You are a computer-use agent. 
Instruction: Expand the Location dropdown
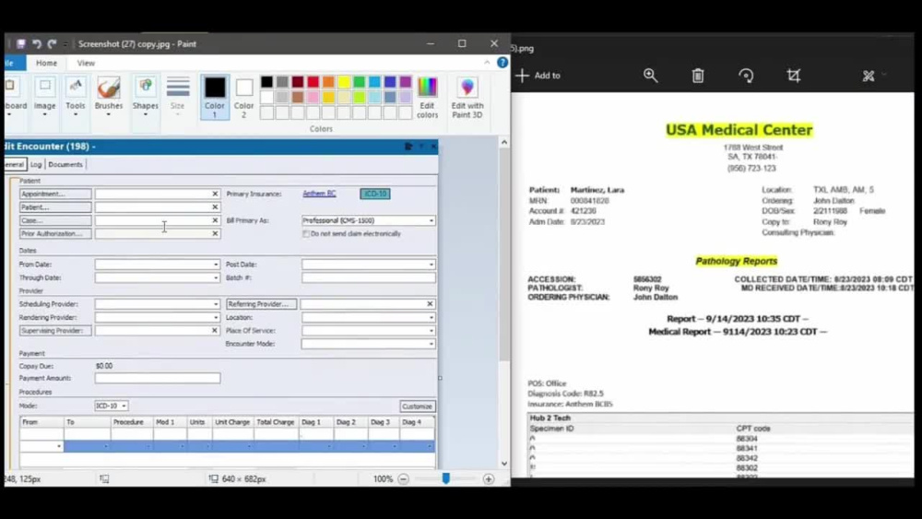click(431, 317)
